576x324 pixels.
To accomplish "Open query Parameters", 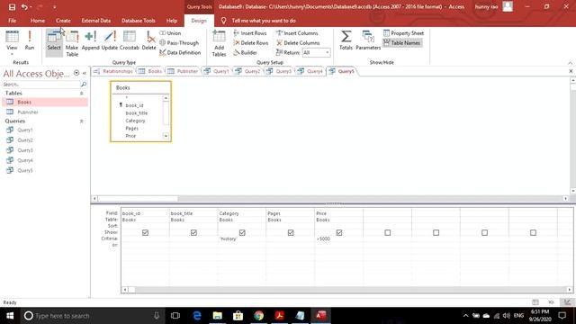I will 368,40.
